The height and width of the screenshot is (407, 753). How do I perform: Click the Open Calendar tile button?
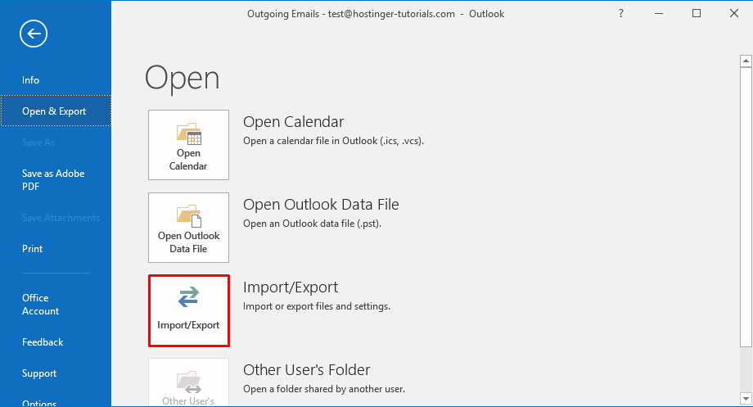(188, 145)
